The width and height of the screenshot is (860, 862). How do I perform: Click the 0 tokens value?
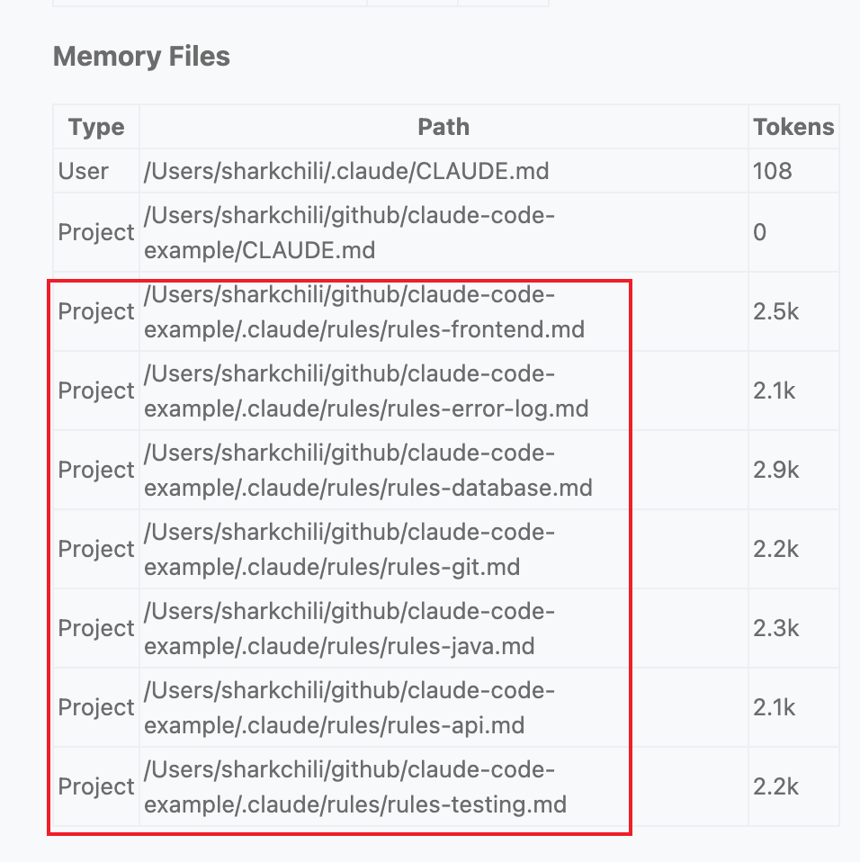tap(760, 233)
